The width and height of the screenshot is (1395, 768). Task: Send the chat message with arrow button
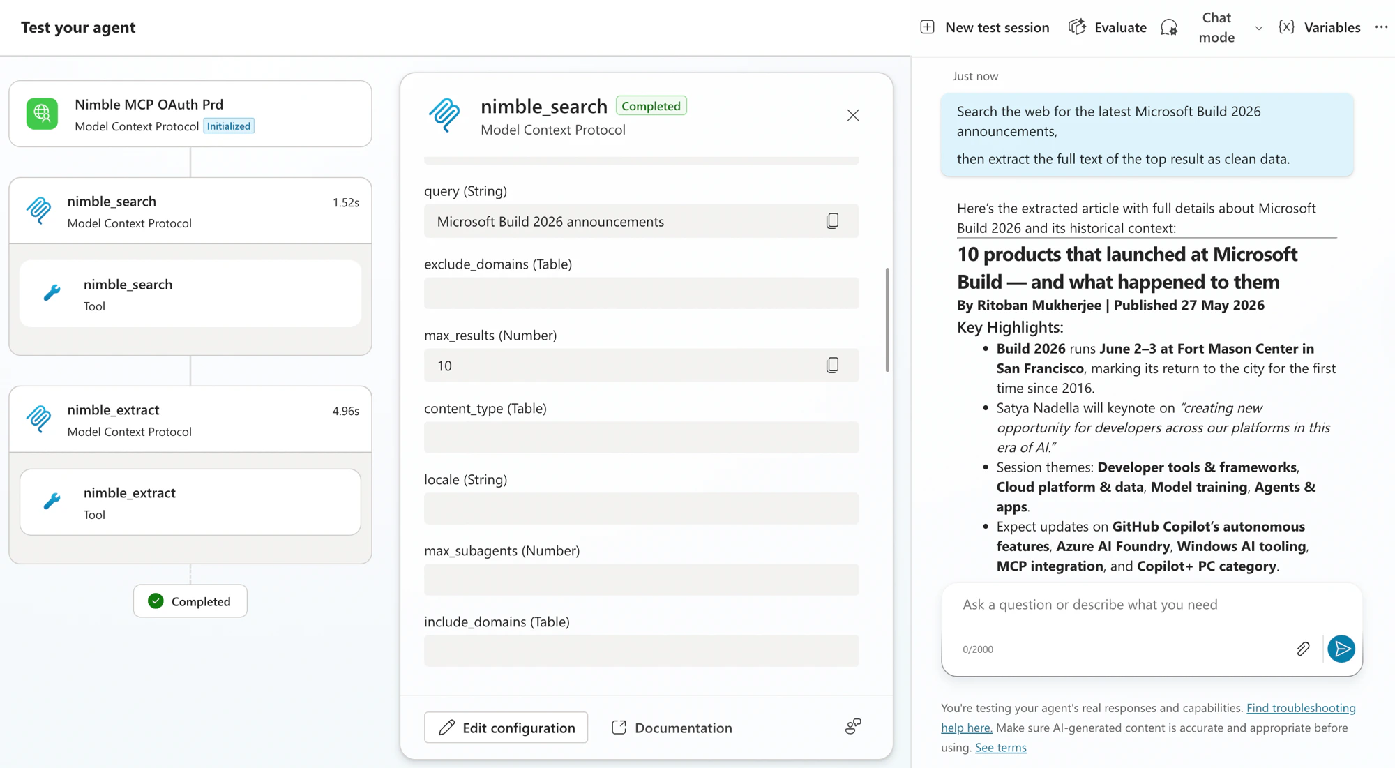[1341, 649]
